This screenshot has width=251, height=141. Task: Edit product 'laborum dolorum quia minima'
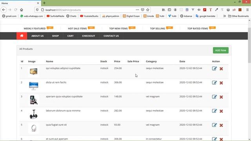[215, 111]
